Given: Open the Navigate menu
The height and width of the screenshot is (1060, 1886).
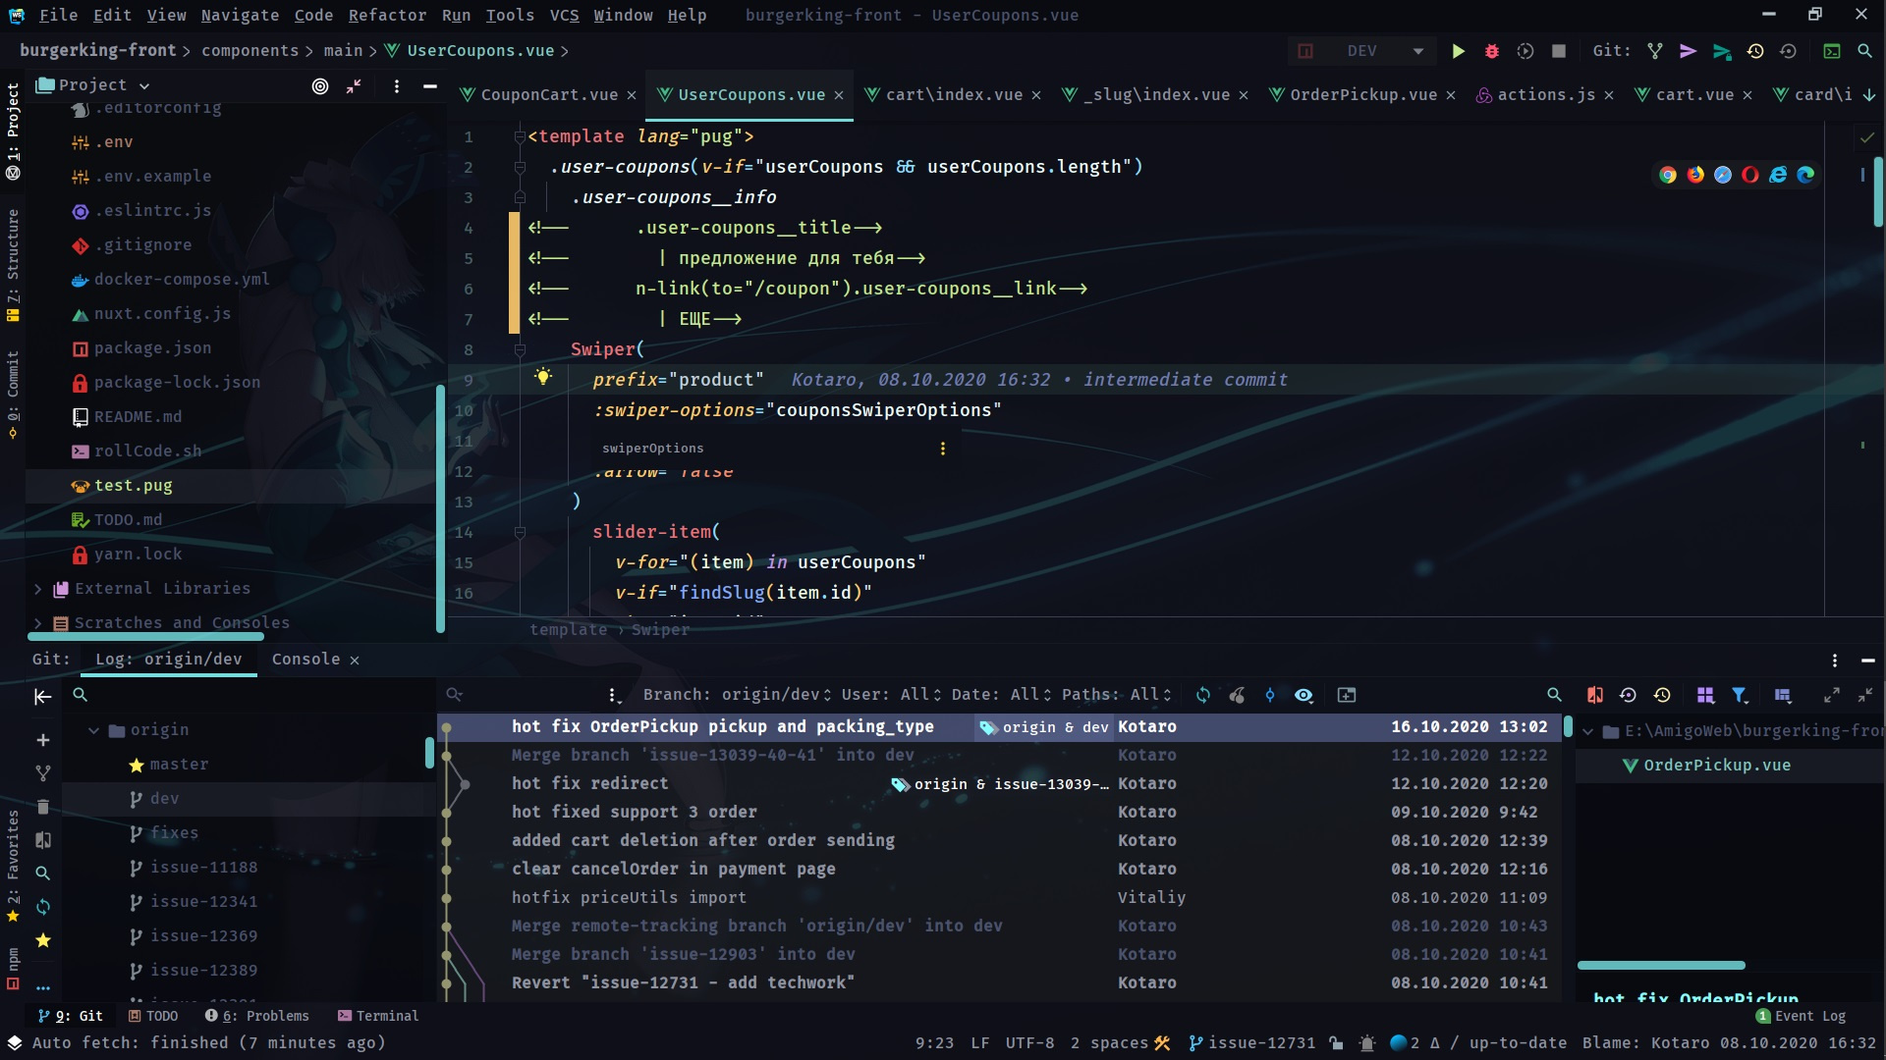Looking at the screenshot, I should coord(240,15).
